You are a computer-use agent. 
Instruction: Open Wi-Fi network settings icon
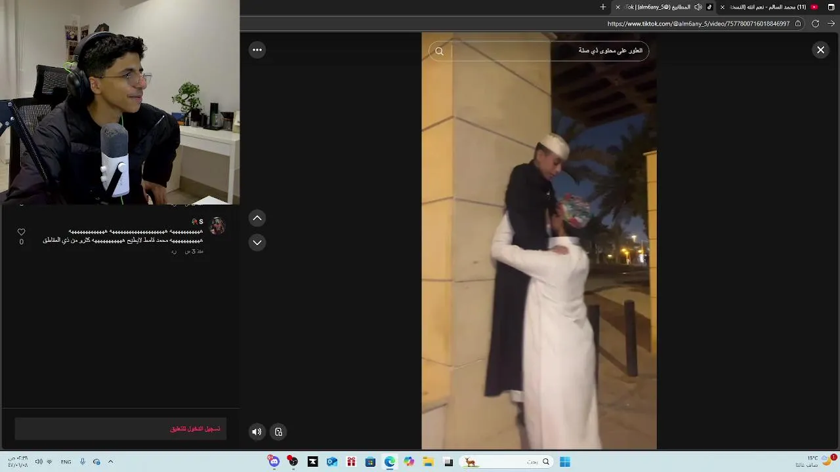pos(49,462)
